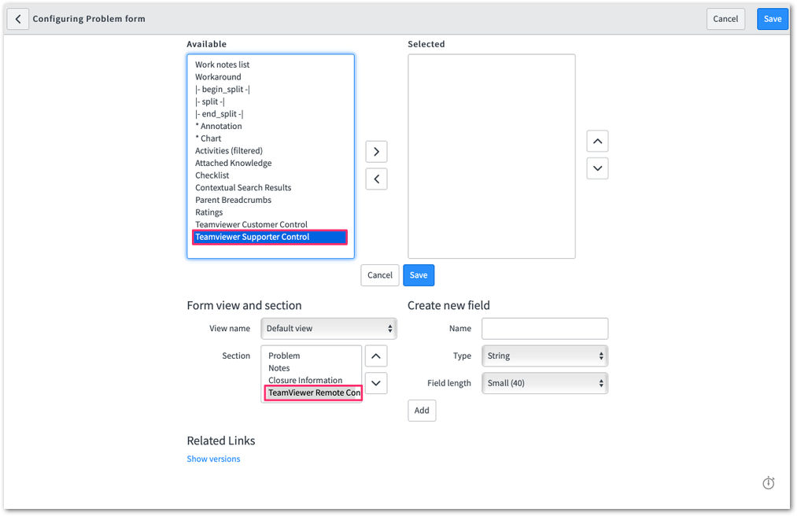Move section down with the chevron button
797x516 pixels.
click(x=375, y=383)
